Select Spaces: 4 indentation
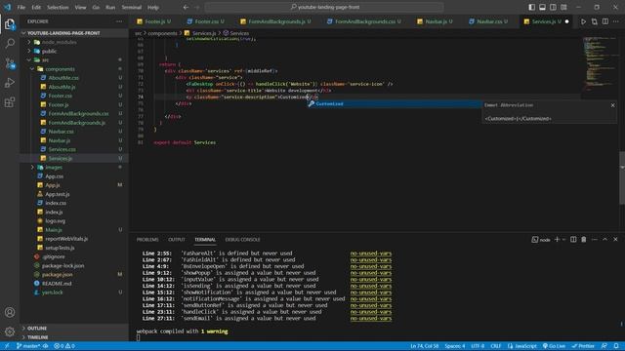 455,346
